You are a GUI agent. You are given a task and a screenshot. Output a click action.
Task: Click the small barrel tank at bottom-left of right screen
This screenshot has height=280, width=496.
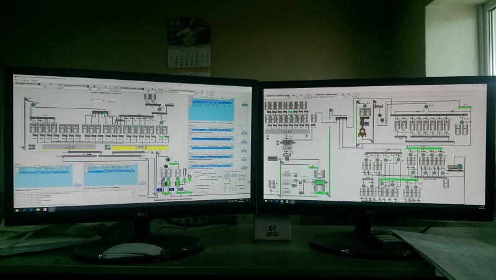click(x=271, y=184)
